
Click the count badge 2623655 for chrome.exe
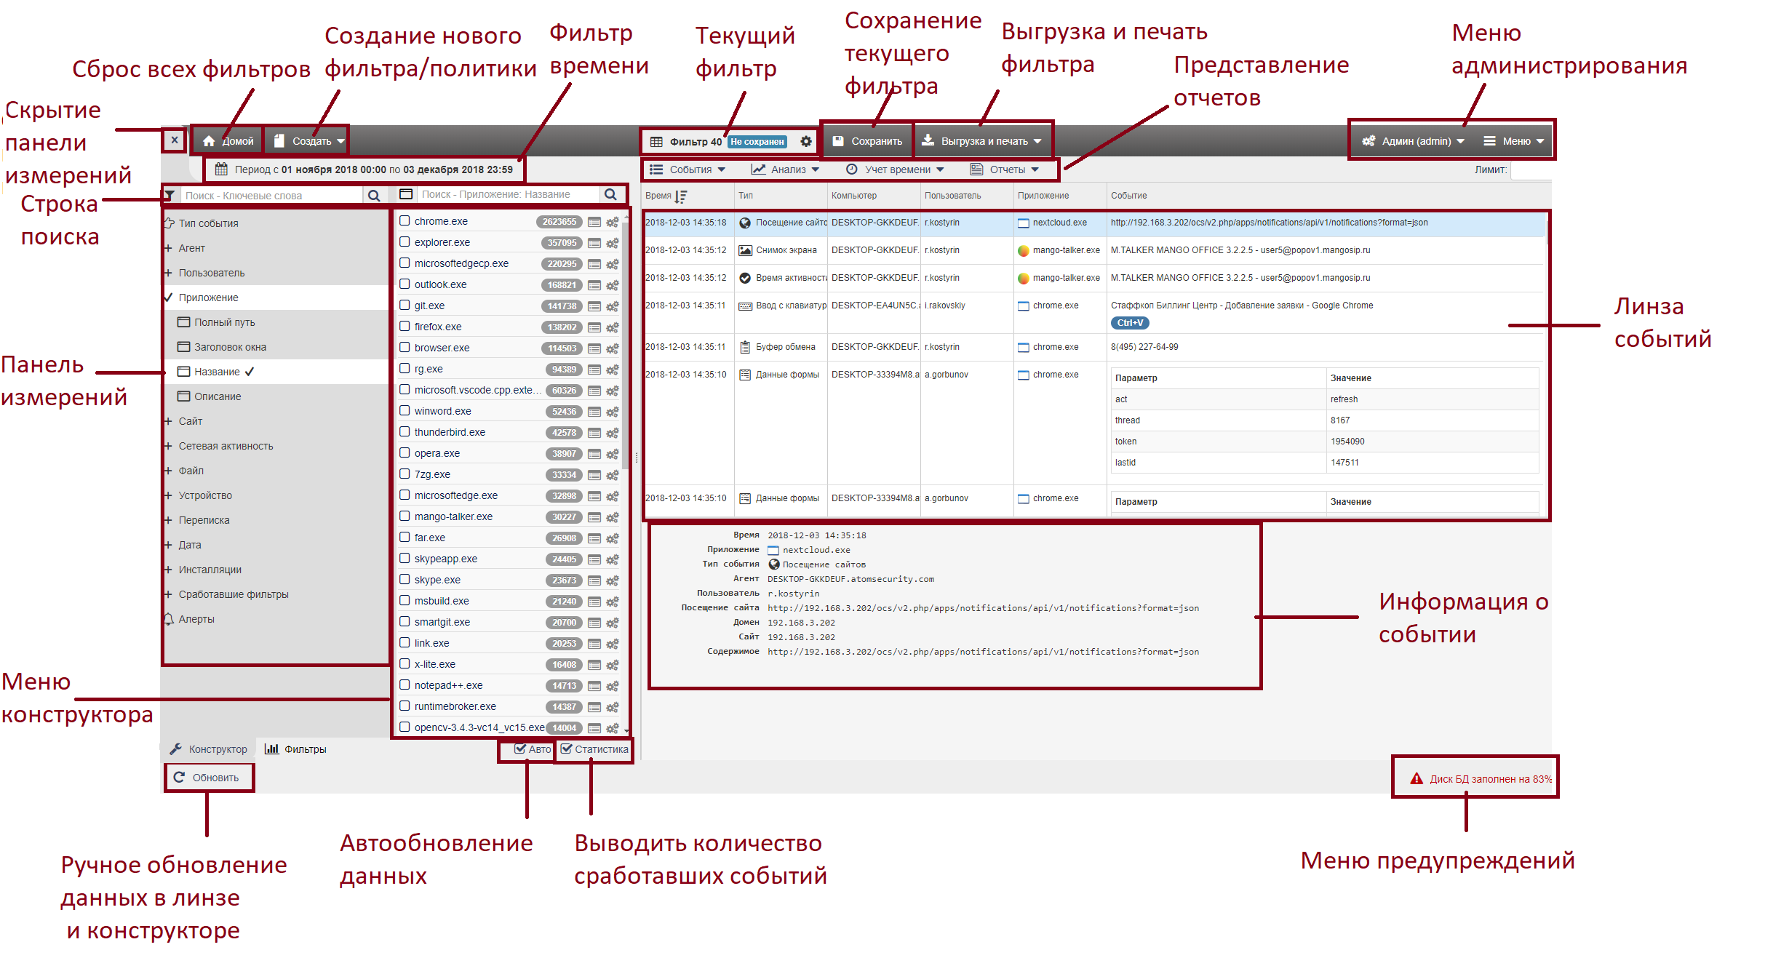559,222
